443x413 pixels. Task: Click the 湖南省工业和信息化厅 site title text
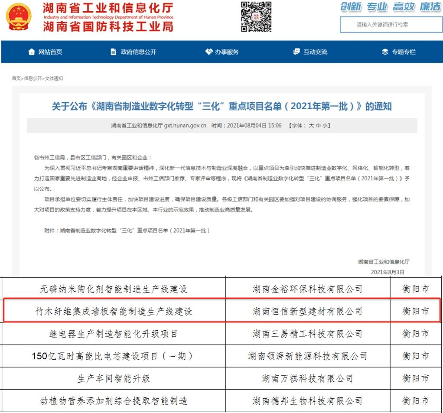(x=108, y=8)
